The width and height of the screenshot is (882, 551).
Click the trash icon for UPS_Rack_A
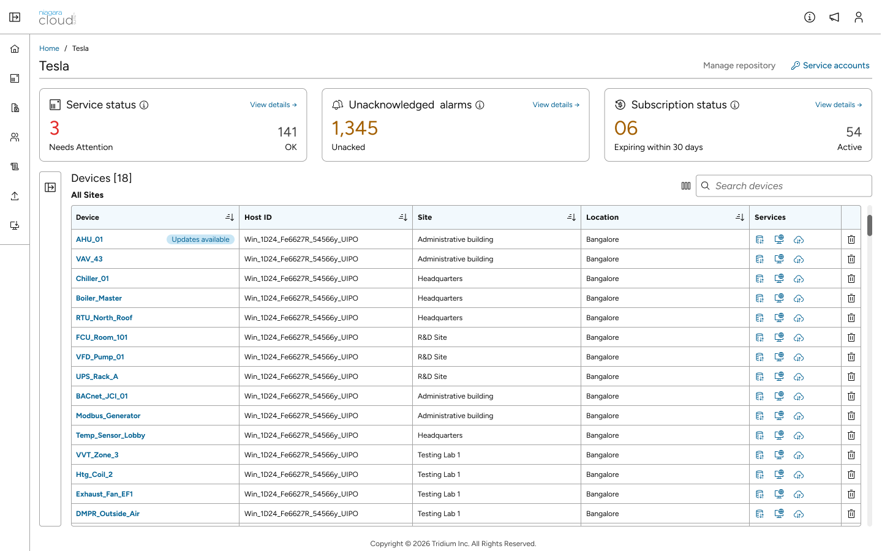point(851,377)
